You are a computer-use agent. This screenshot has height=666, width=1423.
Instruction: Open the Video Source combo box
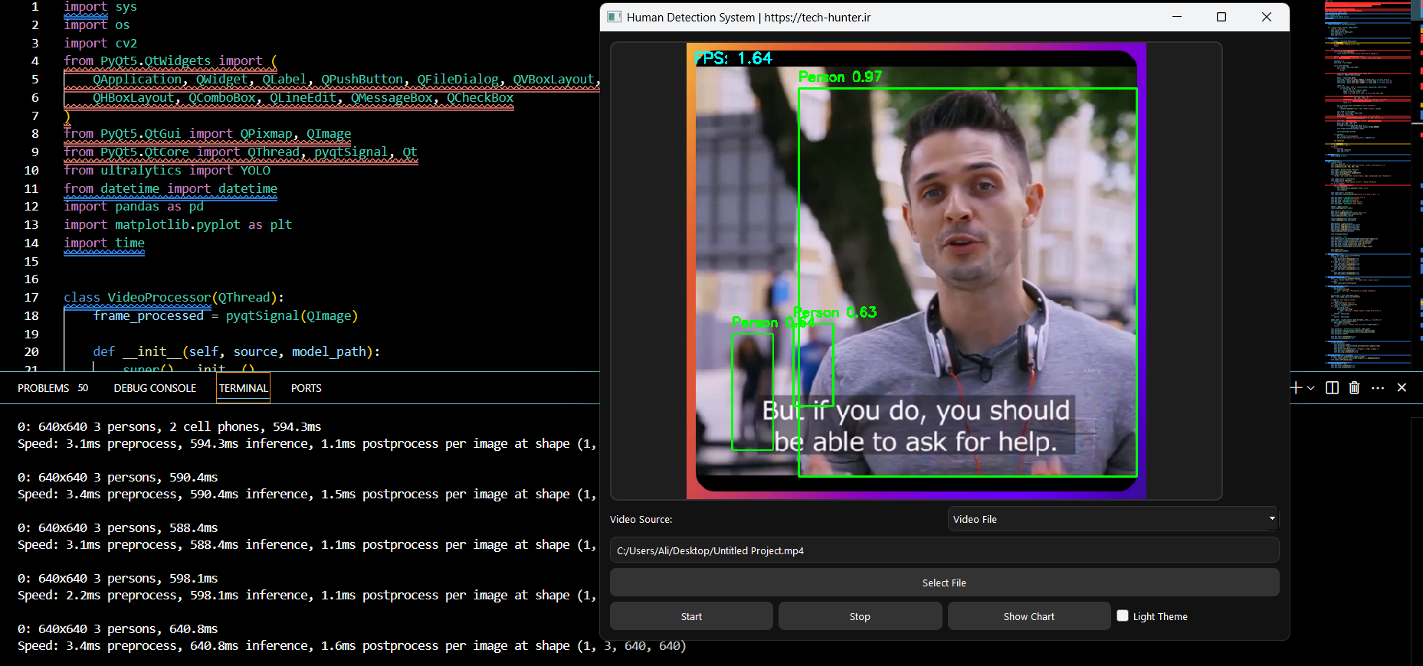[x=1113, y=519]
